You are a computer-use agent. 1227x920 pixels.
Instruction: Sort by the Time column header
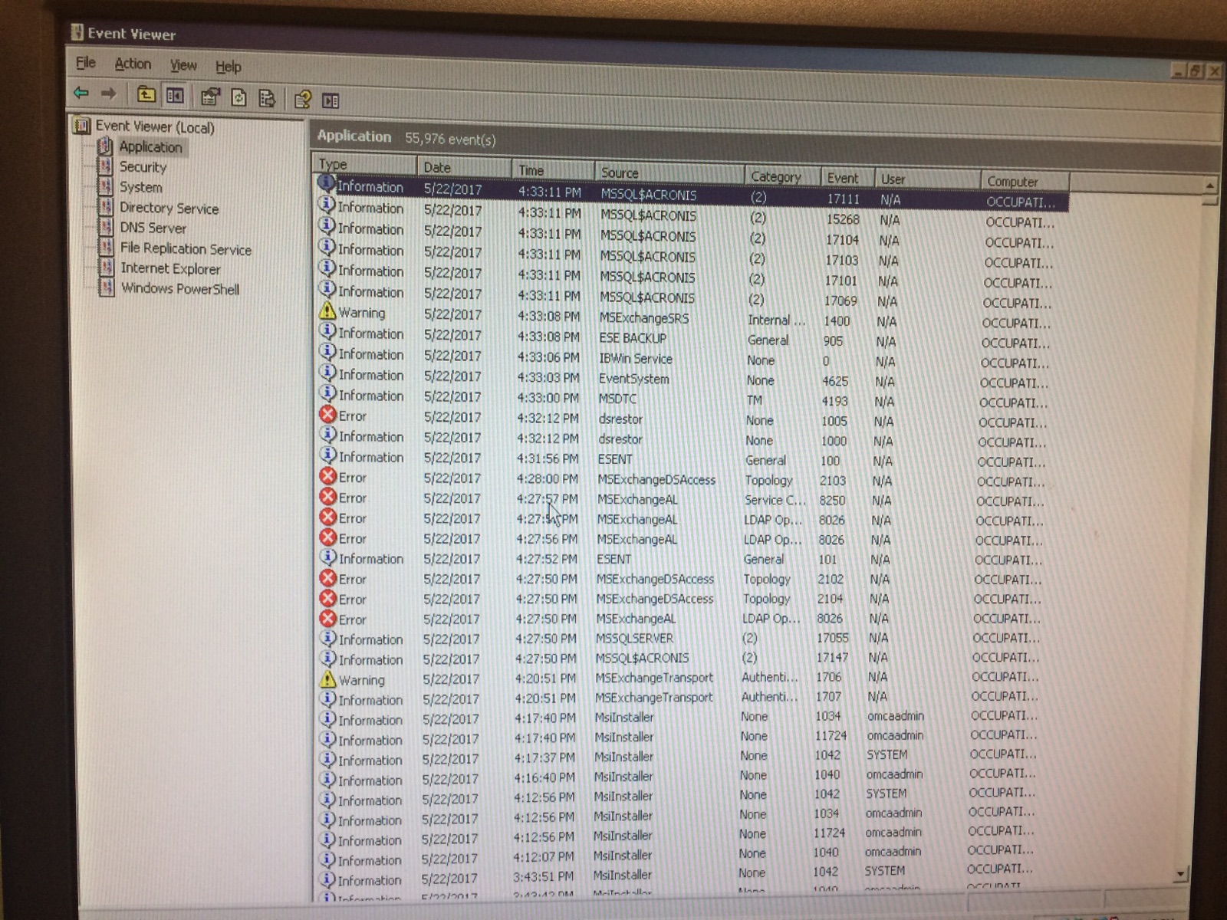552,170
